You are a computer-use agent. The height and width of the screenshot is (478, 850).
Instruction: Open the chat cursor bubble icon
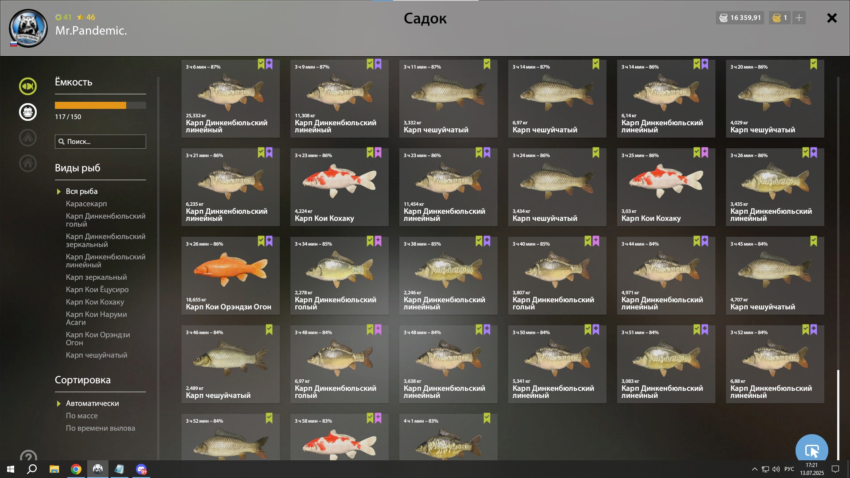pyautogui.click(x=811, y=449)
